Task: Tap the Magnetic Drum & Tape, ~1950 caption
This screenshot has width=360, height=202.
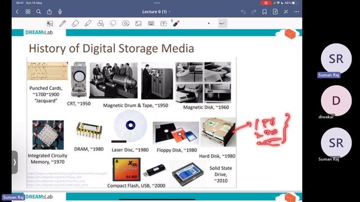Action: (136, 105)
